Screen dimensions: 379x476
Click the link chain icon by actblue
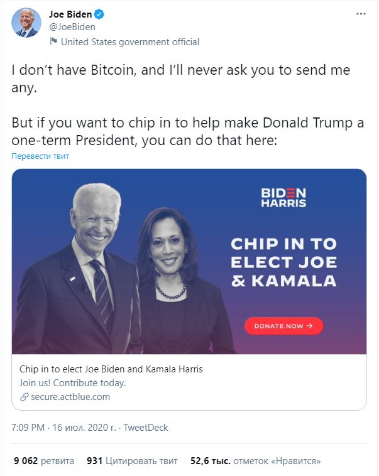pyautogui.click(x=25, y=397)
